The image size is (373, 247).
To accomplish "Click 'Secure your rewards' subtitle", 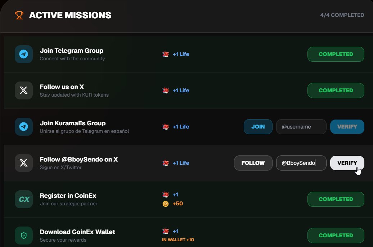I will [x=63, y=240].
